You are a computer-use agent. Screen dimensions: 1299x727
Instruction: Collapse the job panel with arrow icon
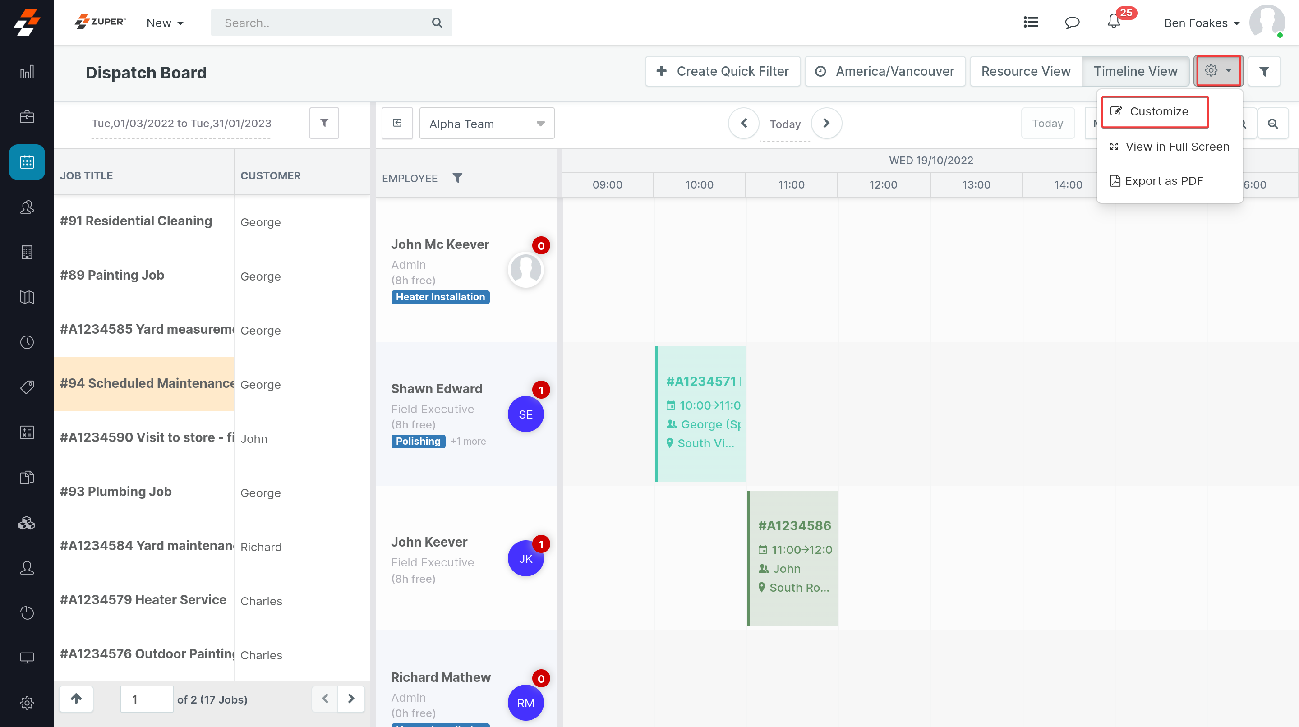coord(397,123)
